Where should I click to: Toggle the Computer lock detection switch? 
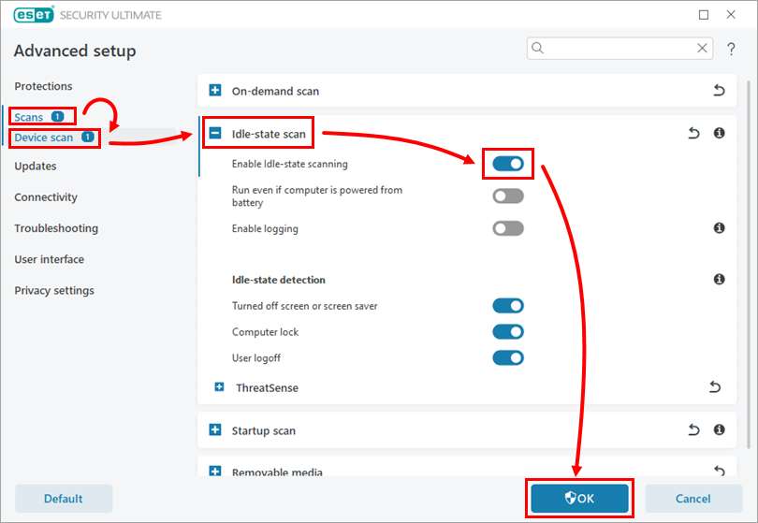click(508, 332)
